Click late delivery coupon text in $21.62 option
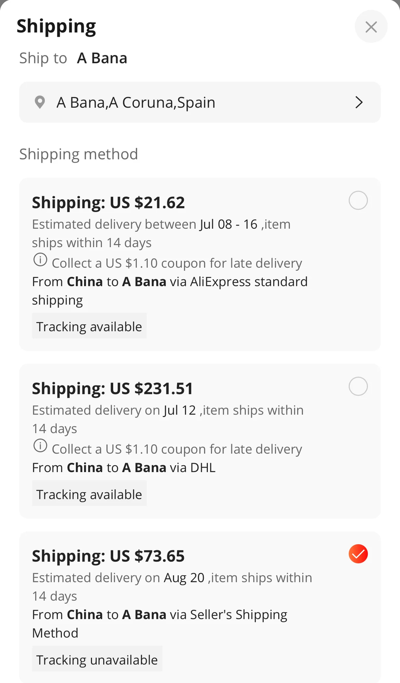Screen dimensions: 400x683 (177, 263)
